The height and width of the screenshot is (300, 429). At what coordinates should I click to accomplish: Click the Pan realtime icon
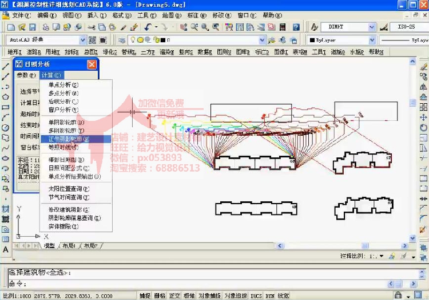coord(184,27)
